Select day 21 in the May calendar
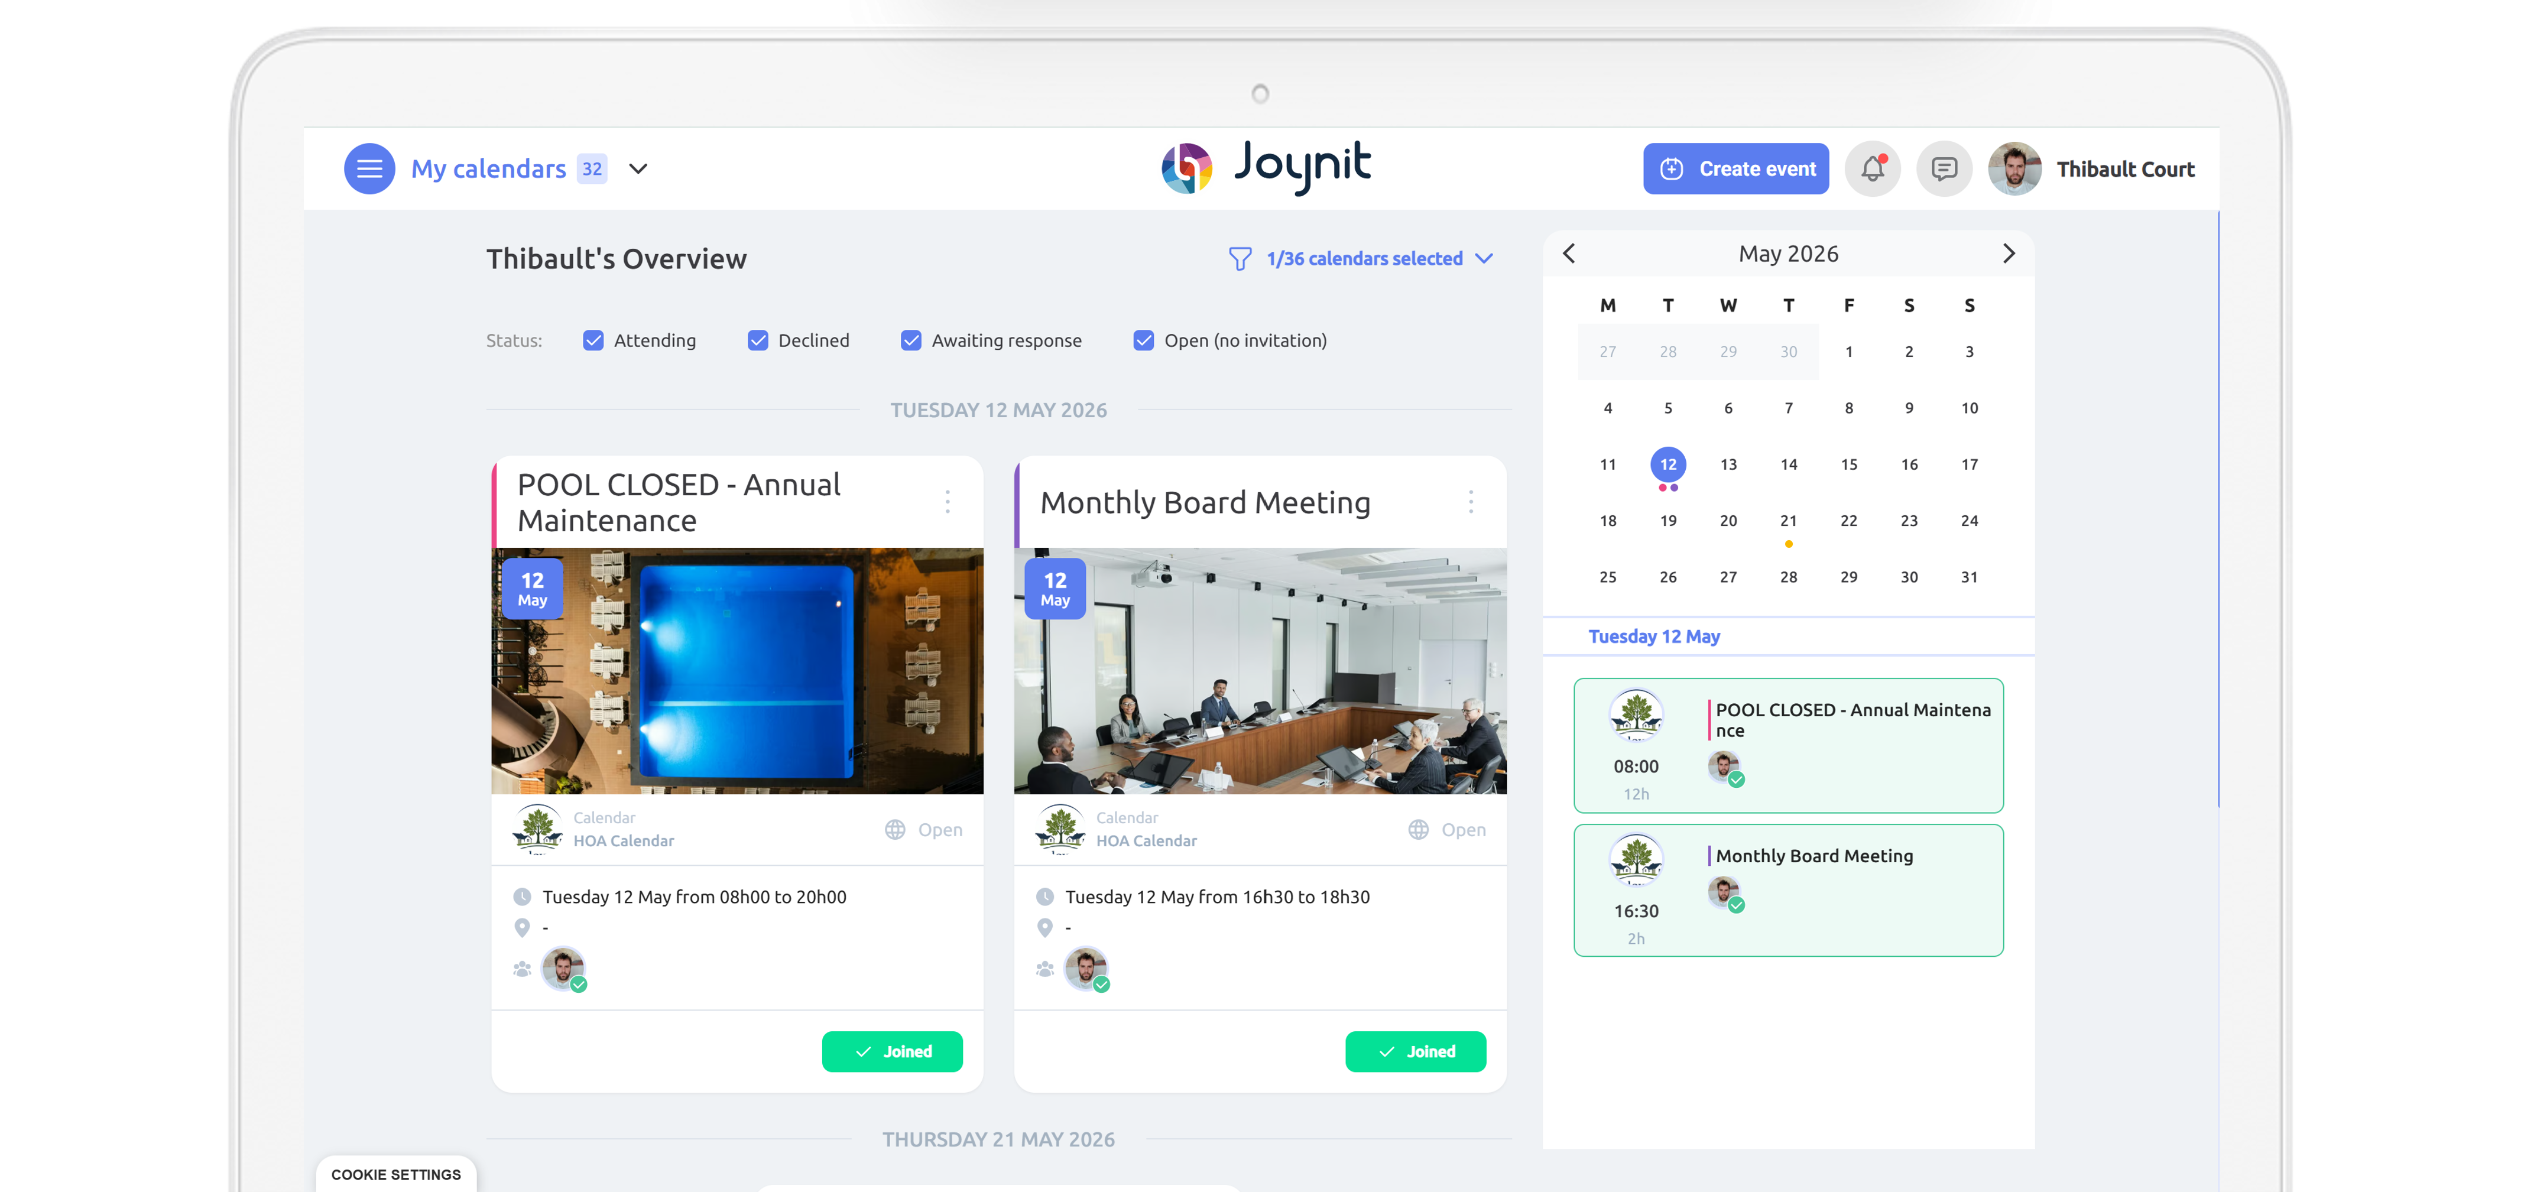Image resolution: width=2537 pixels, height=1192 pixels. point(1787,521)
